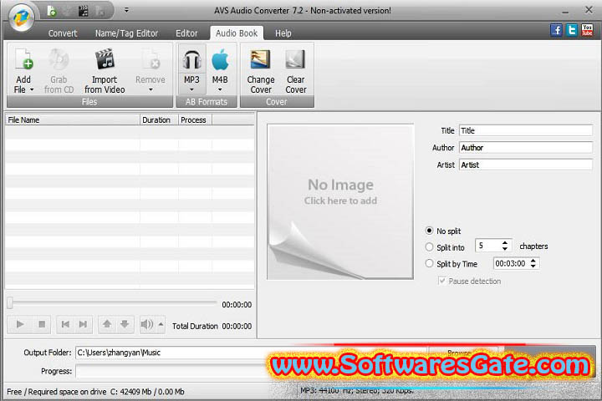Click the Total Duration label
This screenshot has width=602, height=401.
195,326
